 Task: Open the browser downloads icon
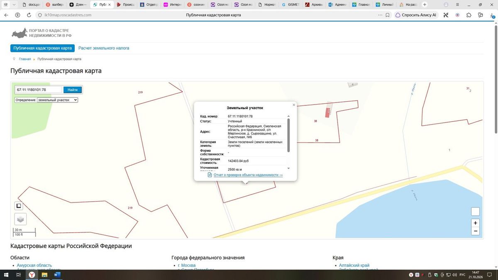(x=491, y=15)
